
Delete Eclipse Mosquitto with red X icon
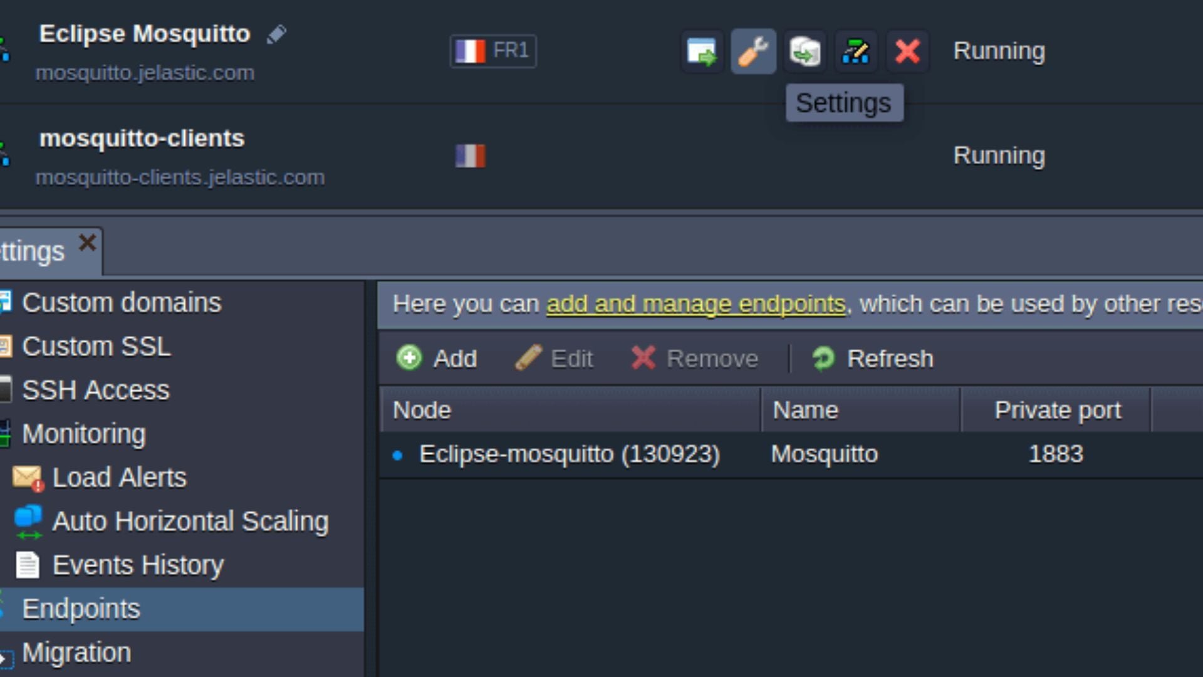tap(907, 51)
